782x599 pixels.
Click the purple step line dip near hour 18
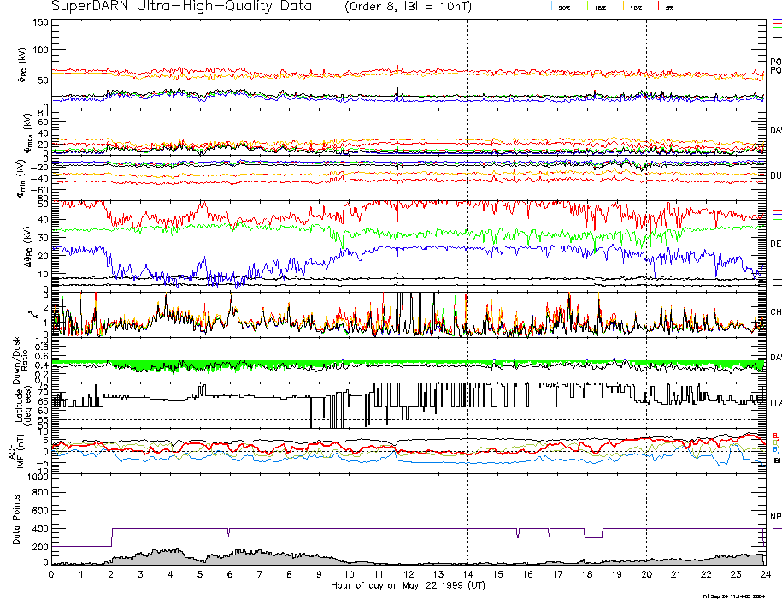592,537
